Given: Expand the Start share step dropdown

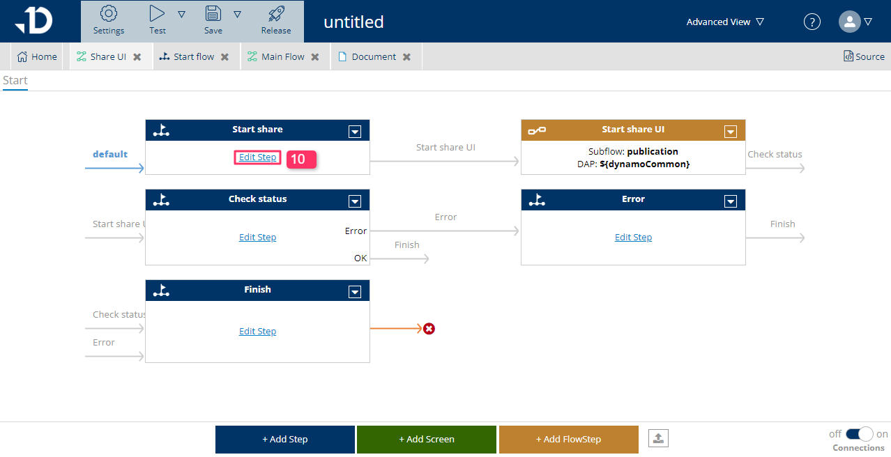Looking at the screenshot, I should (355, 131).
